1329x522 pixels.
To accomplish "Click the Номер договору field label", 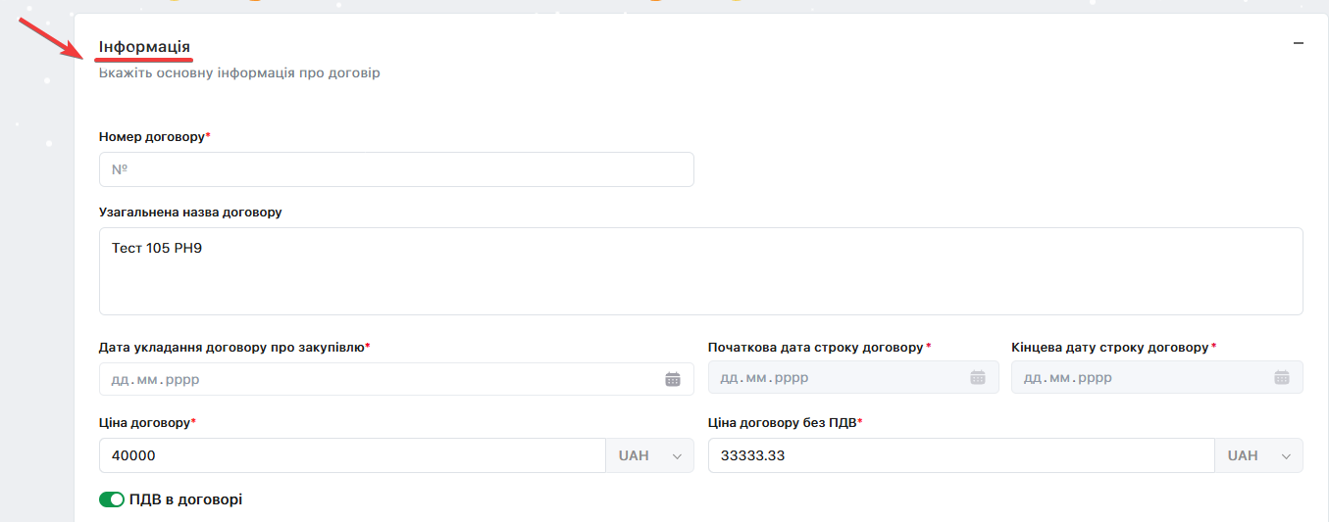I will (152, 137).
